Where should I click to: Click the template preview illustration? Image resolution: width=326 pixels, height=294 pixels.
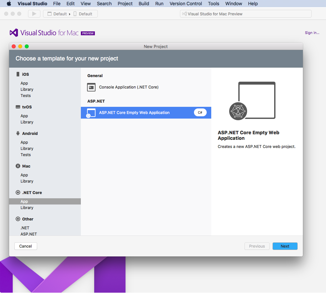coord(252,101)
